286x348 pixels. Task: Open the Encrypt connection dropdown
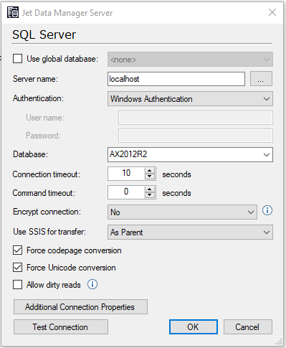click(182, 212)
